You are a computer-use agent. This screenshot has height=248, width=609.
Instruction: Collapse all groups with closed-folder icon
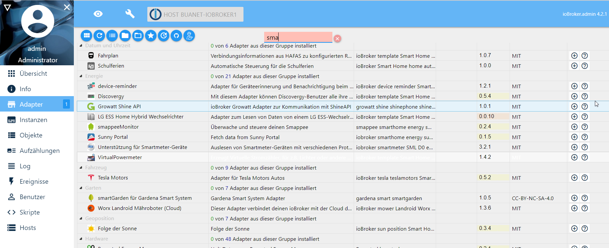[x=125, y=35]
